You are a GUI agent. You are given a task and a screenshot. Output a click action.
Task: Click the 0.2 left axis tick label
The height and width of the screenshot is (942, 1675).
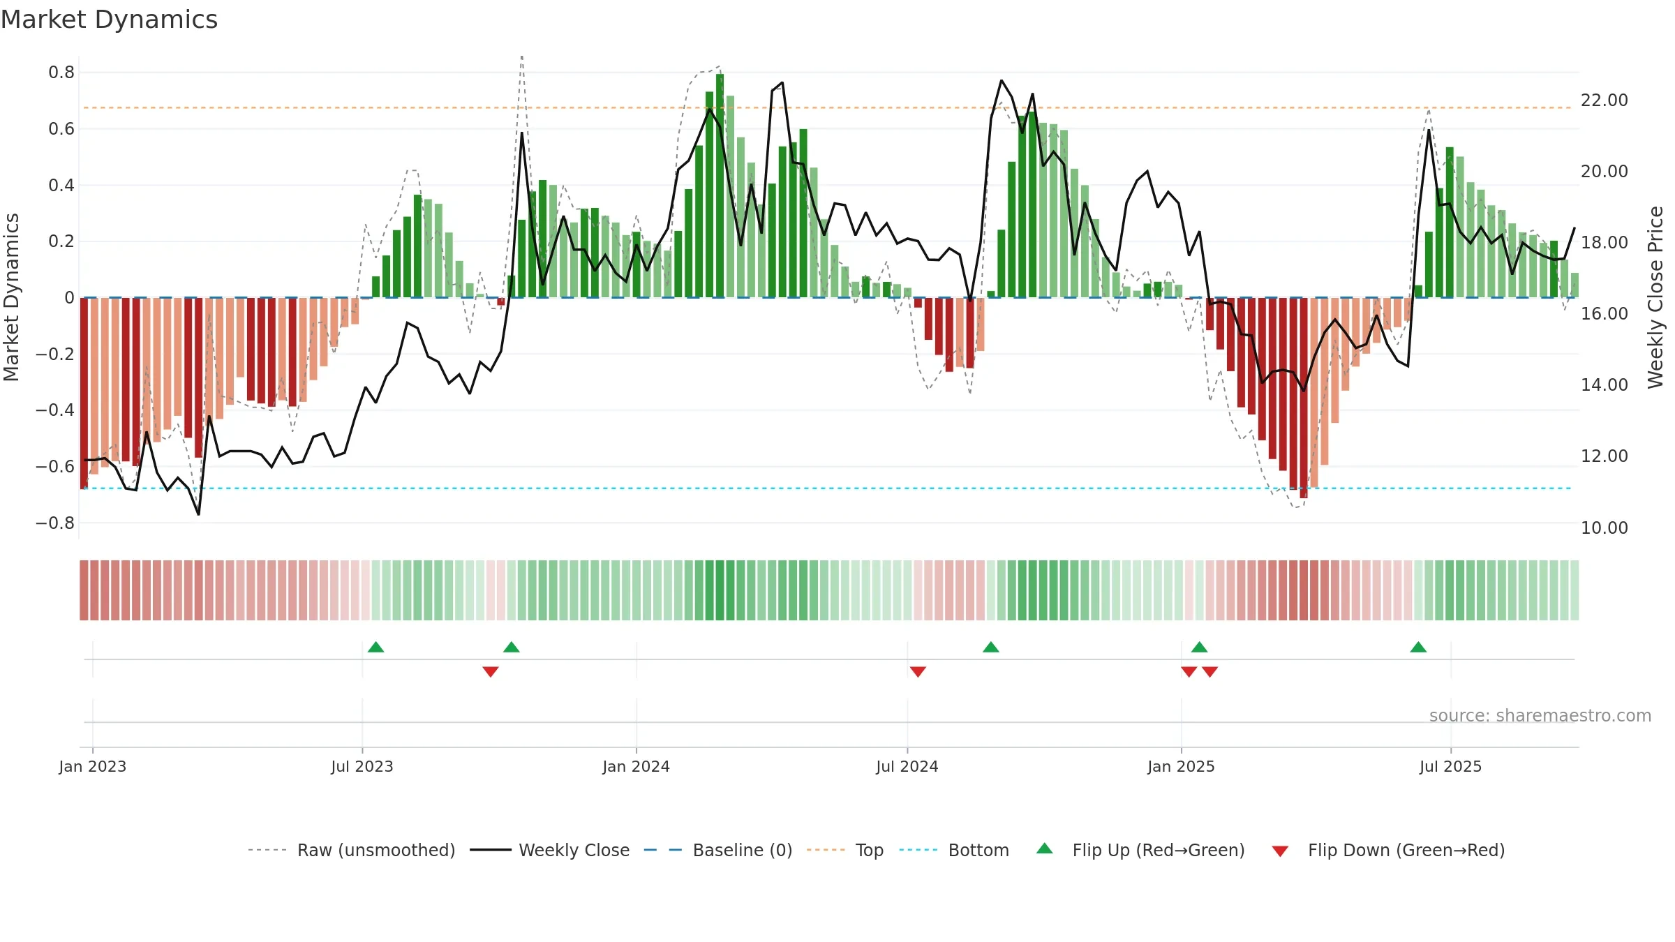click(x=61, y=241)
